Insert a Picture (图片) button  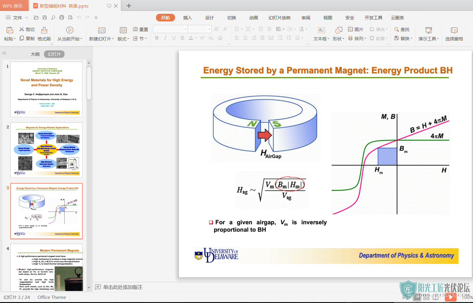pyautogui.click(x=355, y=29)
